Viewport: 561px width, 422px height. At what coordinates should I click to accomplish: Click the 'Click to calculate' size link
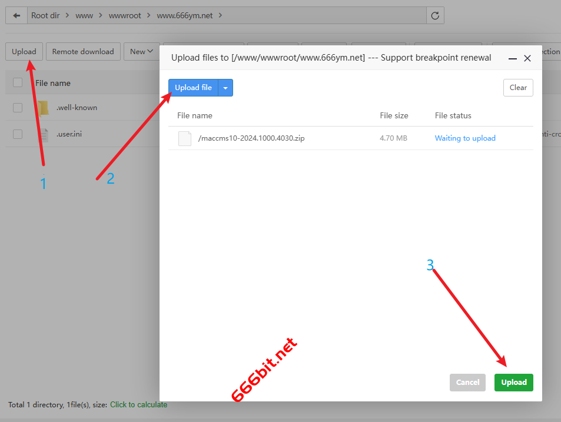138,405
